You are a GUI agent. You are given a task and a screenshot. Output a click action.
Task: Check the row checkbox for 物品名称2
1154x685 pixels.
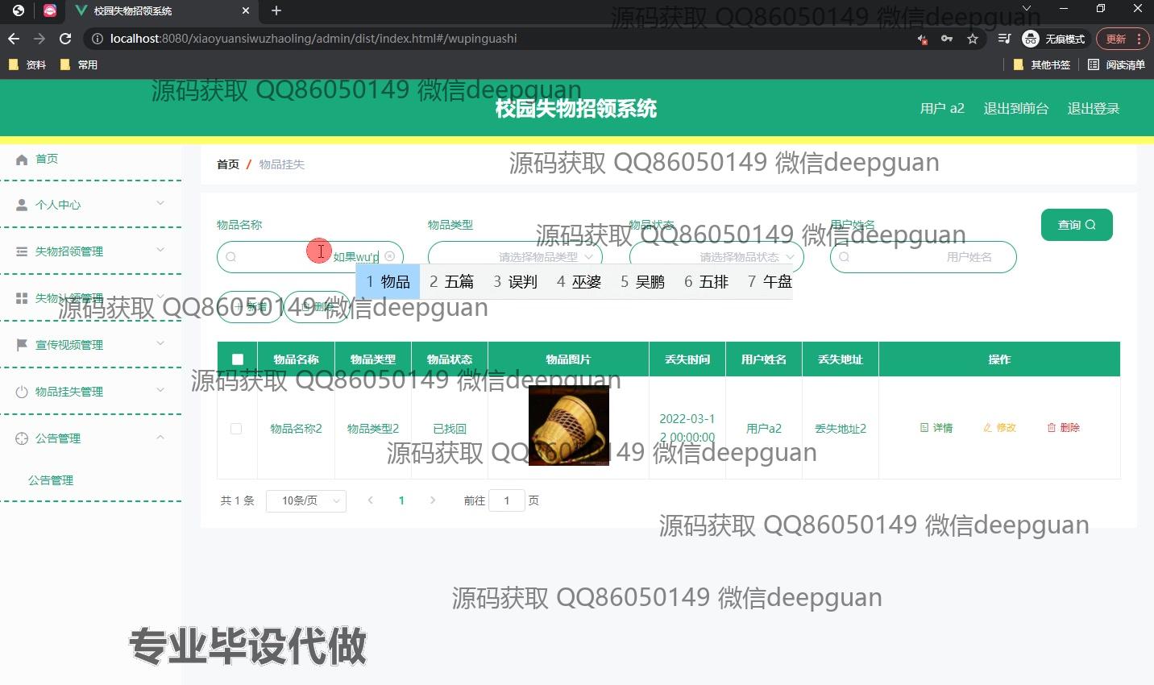[x=236, y=428]
